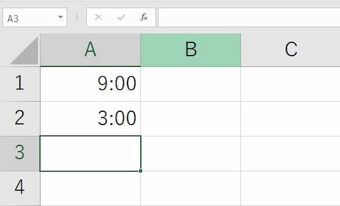Click the Enter checkmark formula bar icon

coord(121,17)
